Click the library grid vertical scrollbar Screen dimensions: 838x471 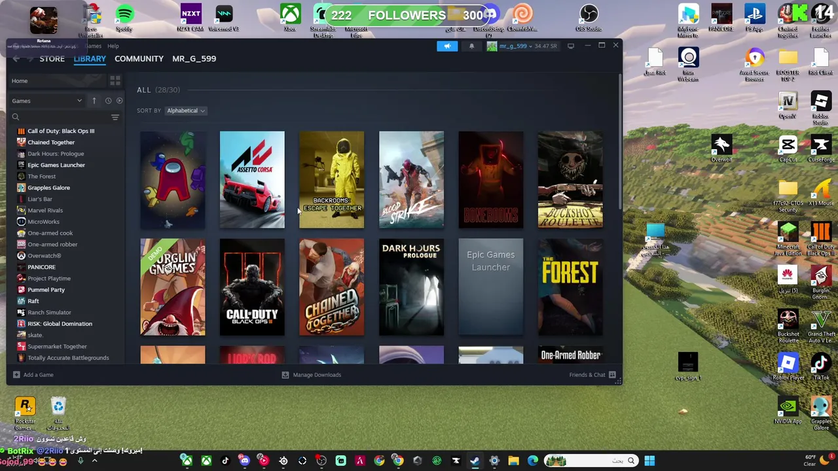619,142
